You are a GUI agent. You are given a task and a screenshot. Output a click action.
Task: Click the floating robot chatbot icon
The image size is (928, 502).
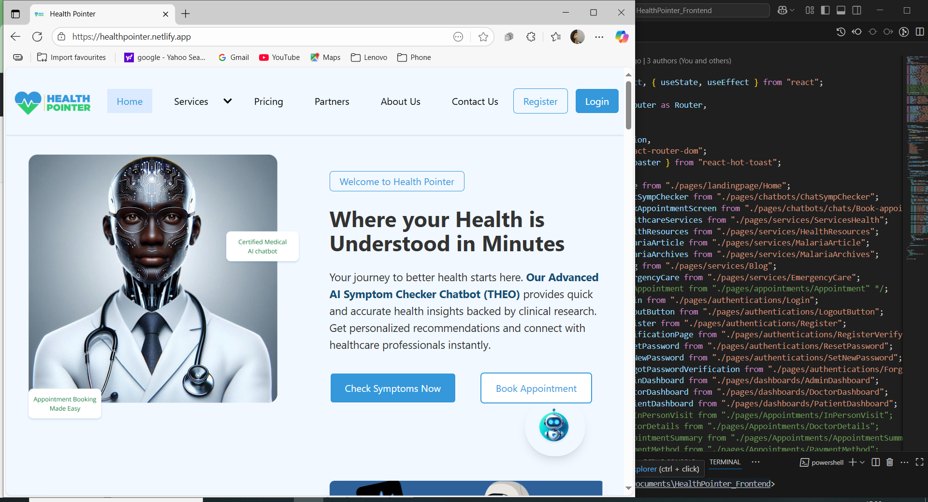click(x=554, y=426)
